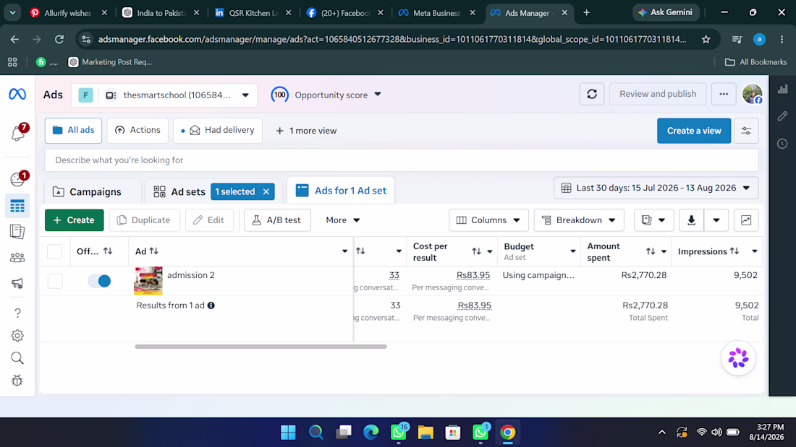796x447 pixels.
Task: Open megaphone advertising icon in sidebar
Action: [17, 283]
